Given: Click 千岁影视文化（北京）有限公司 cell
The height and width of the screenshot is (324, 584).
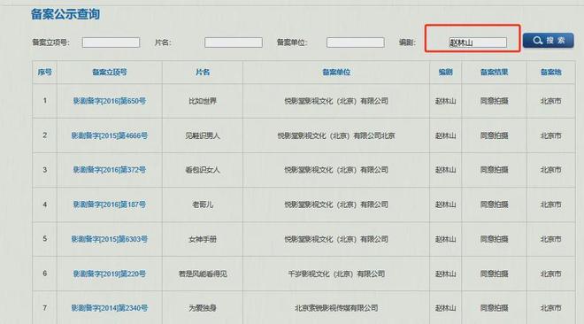Looking at the screenshot, I should (336, 274).
